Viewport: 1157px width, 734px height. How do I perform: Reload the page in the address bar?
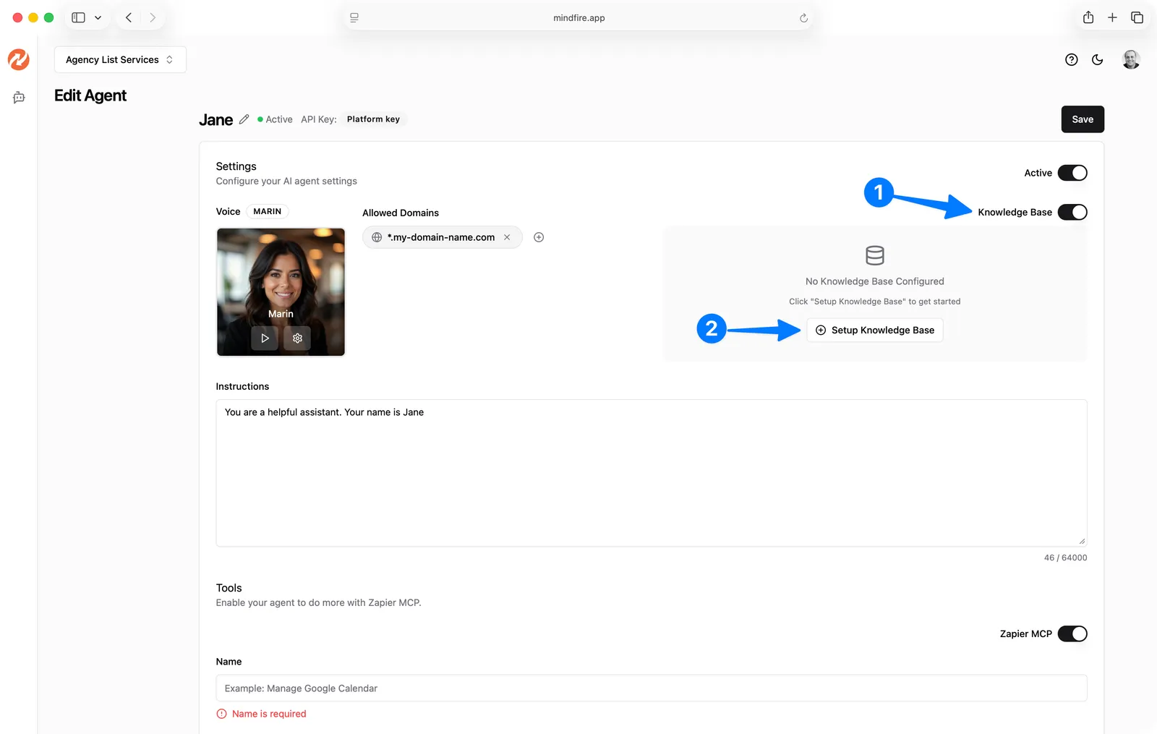803,18
